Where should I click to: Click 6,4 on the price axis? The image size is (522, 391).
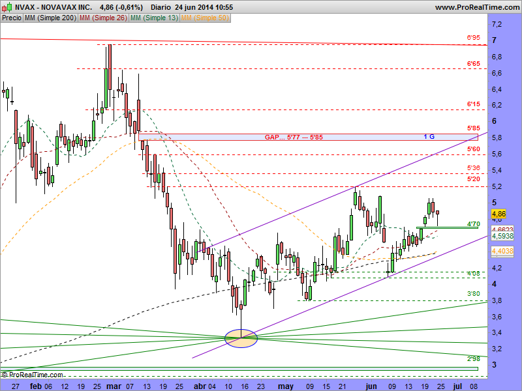pyautogui.click(x=497, y=89)
